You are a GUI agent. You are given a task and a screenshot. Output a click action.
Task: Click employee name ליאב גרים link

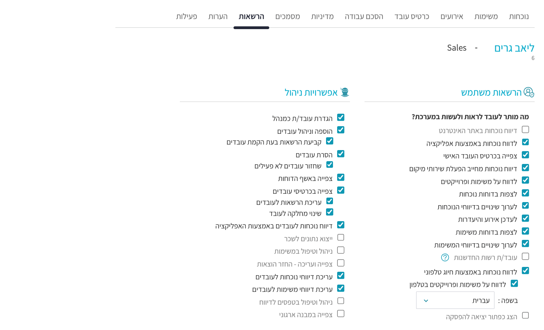pos(514,48)
